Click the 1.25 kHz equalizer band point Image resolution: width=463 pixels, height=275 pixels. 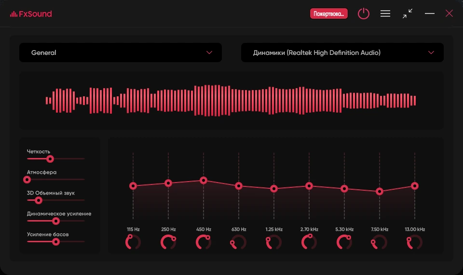(274, 189)
